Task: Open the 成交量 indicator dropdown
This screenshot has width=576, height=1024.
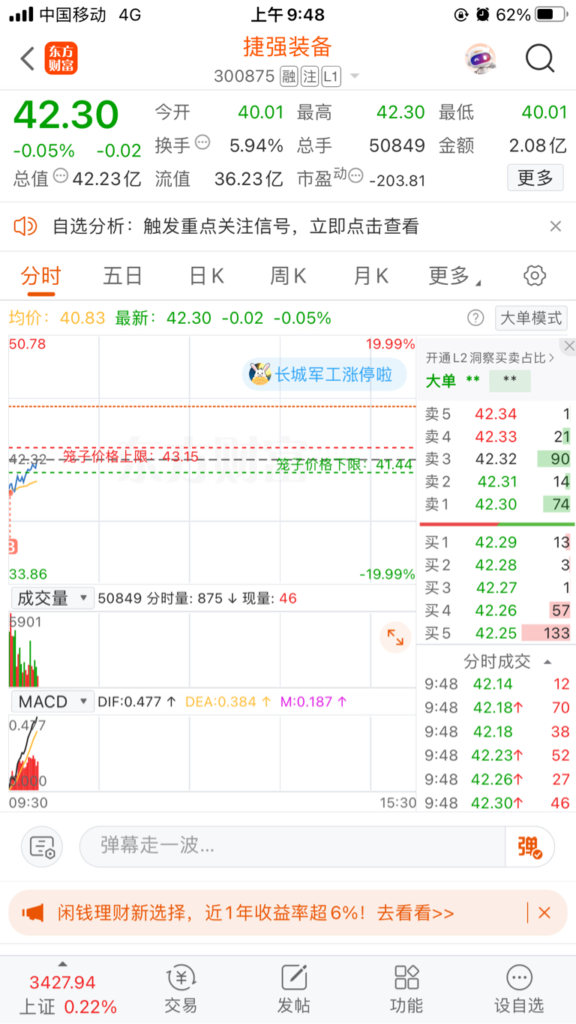Action: click(53, 598)
